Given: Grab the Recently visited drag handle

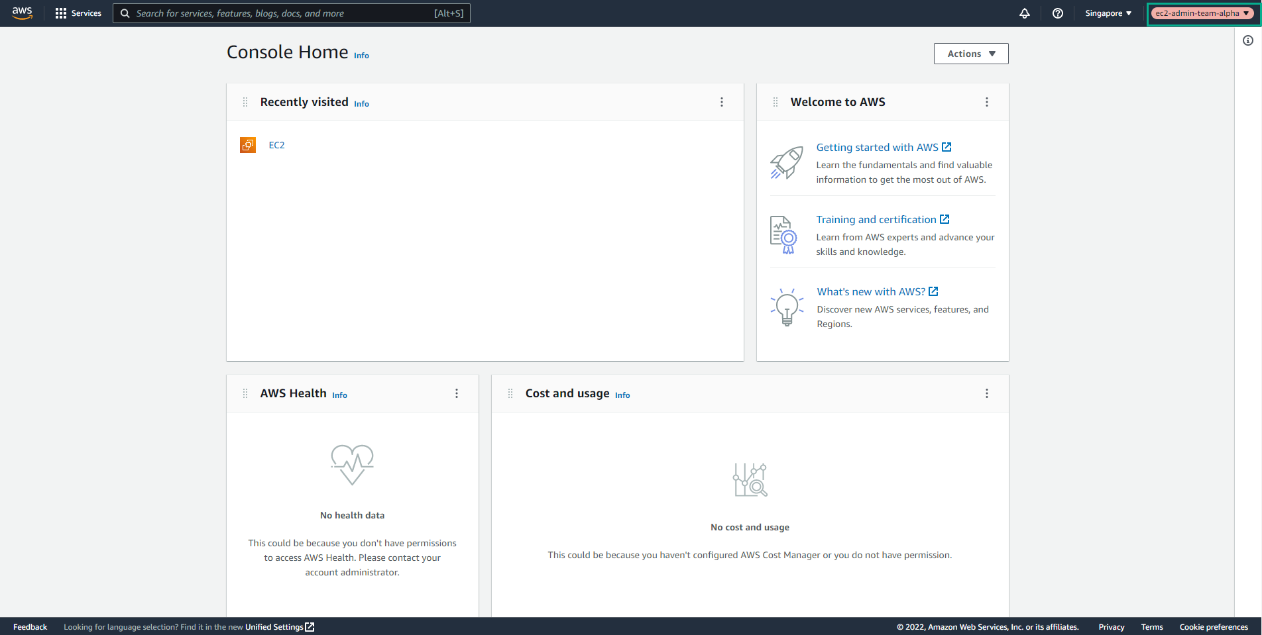Looking at the screenshot, I should (245, 102).
